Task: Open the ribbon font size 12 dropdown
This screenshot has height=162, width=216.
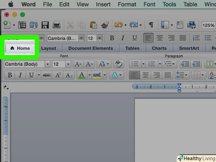Action: [x=68, y=64]
